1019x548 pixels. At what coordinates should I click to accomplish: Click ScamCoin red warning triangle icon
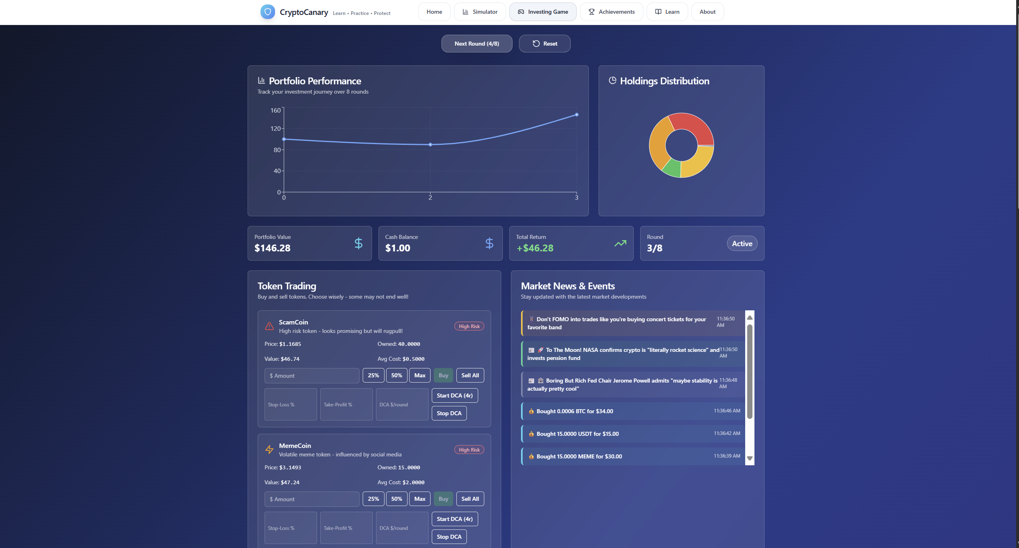(x=269, y=326)
